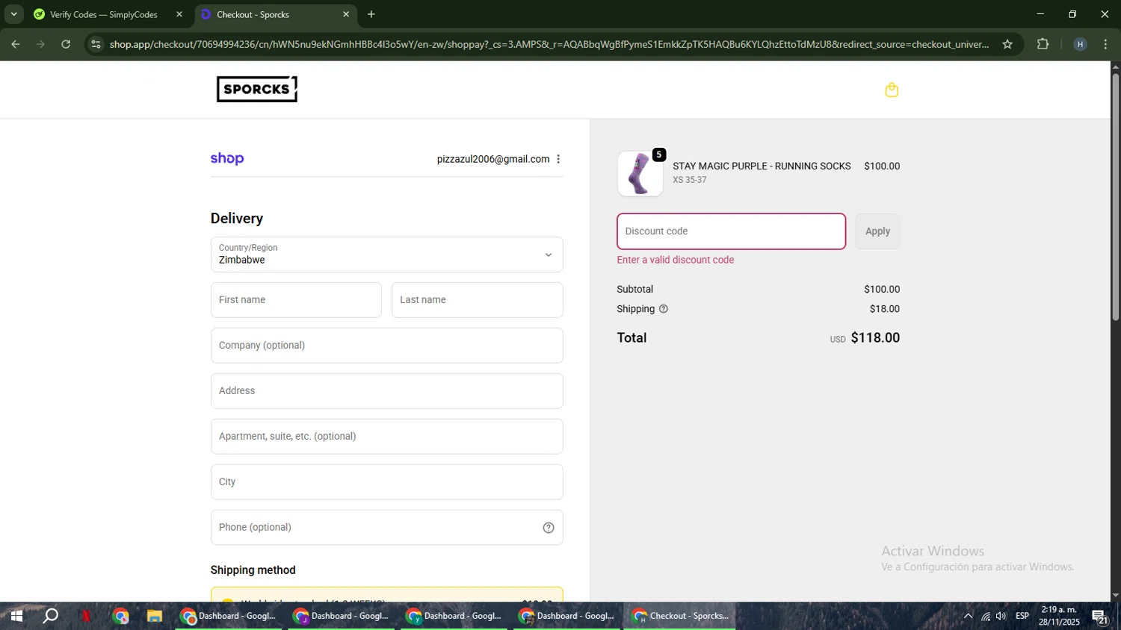The image size is (1121, 630).
Task: Show hidden system tray icons
Action: pyautogui.click(x=968, y=616)
